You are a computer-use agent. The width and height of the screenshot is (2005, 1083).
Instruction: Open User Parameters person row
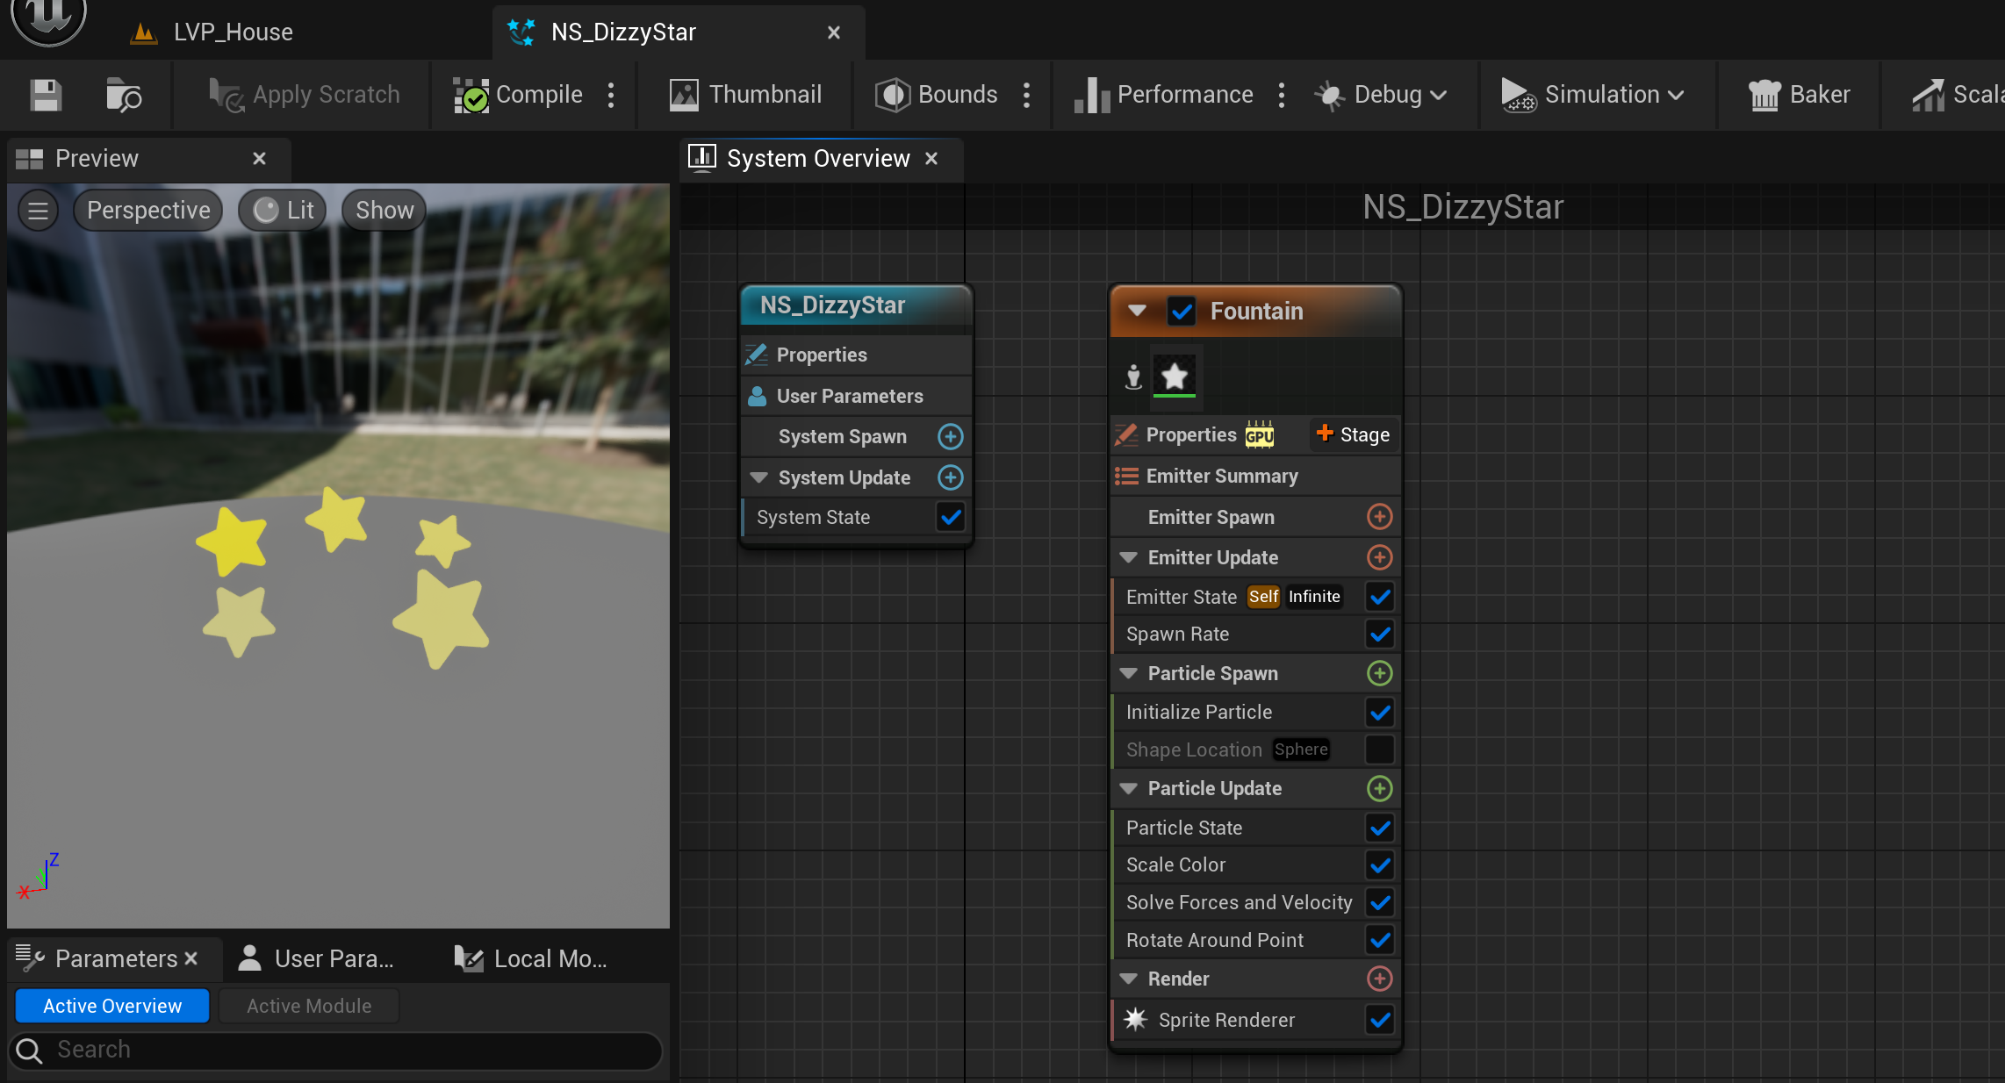pyautogui.click(x=857, y=396)
